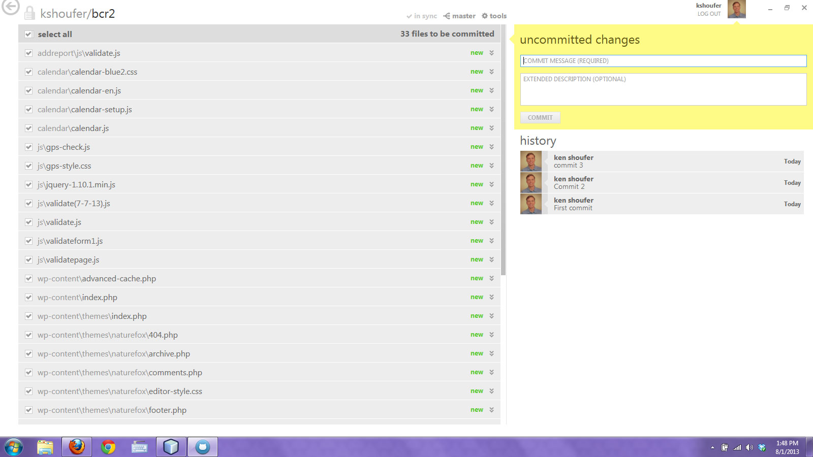Open the taskbar clock showing 1:48 PM
813x457 pixels.
click(787, 447)
